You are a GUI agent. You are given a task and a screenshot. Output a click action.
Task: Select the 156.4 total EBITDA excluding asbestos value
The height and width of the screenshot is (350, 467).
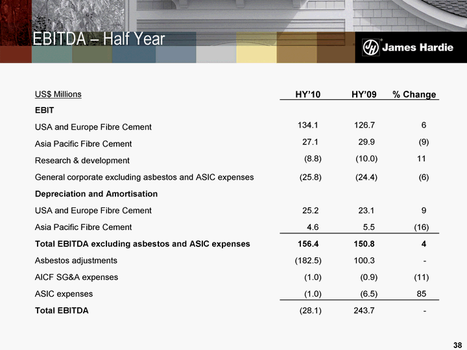pos(307,244)
